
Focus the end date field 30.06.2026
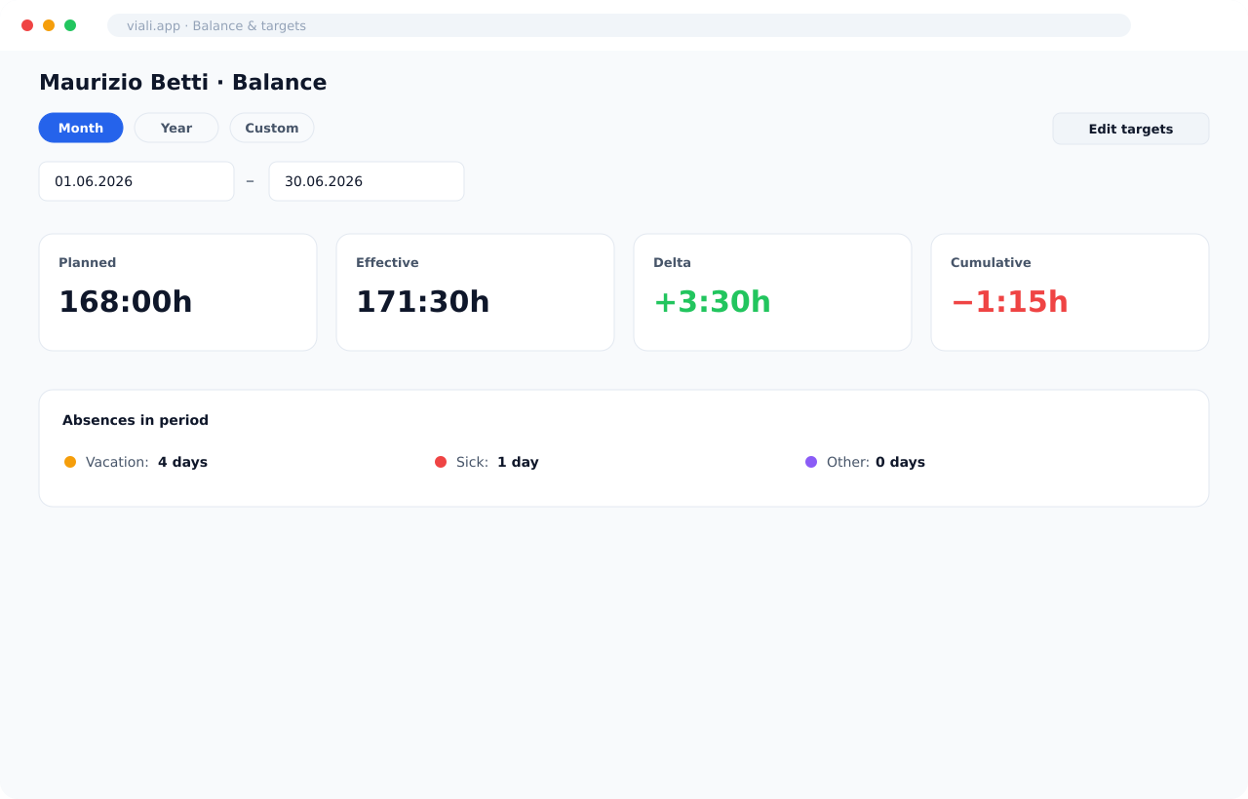(367, 181)
